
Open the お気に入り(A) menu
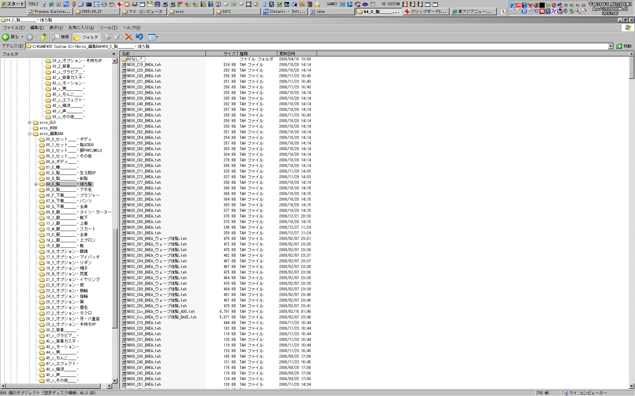coord(81,28)
